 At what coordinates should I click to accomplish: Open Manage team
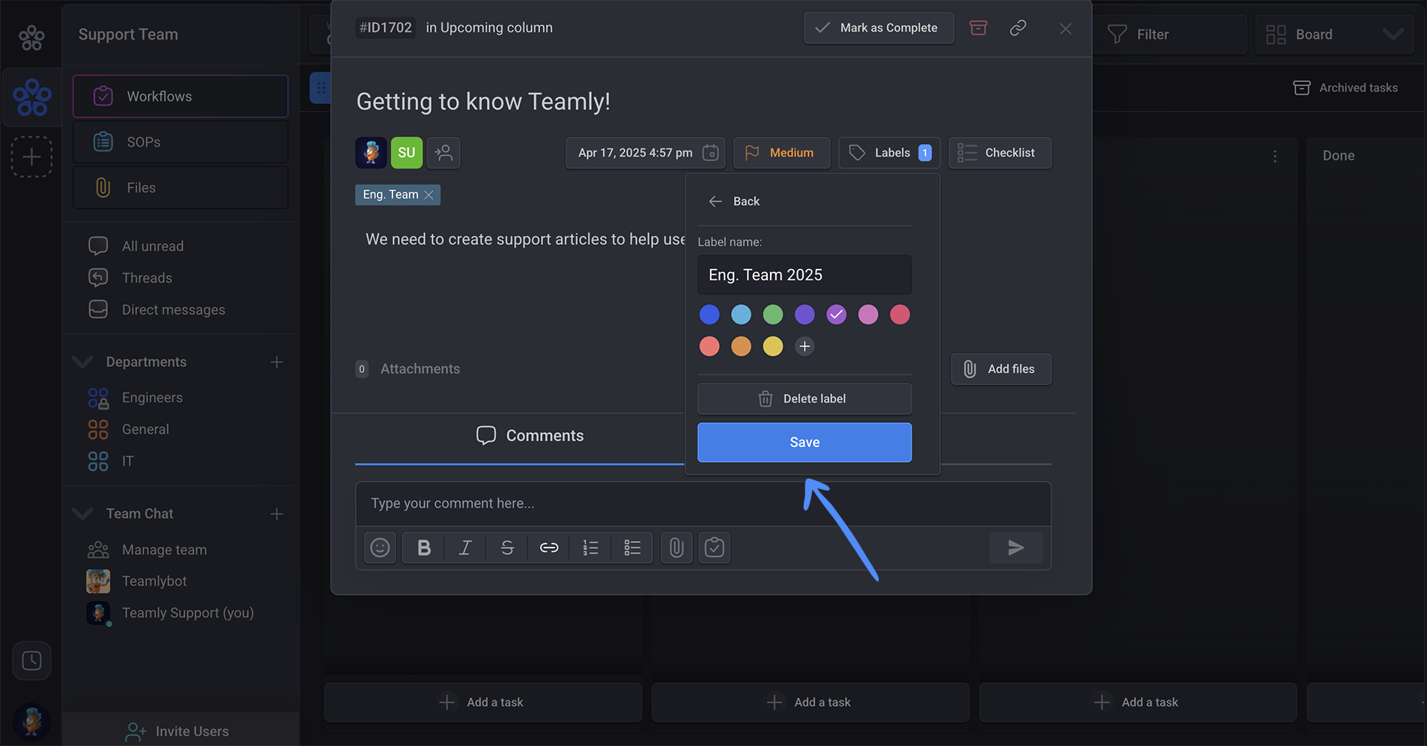point(148,551)
